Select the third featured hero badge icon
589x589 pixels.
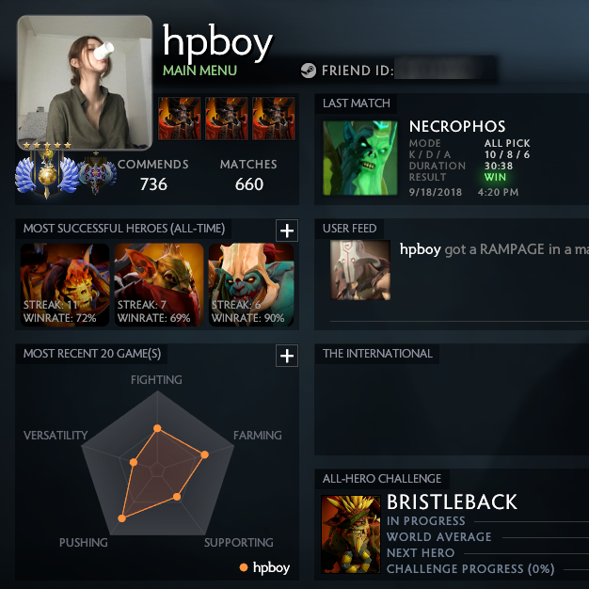pyautogui.click(x=274, y=119)
